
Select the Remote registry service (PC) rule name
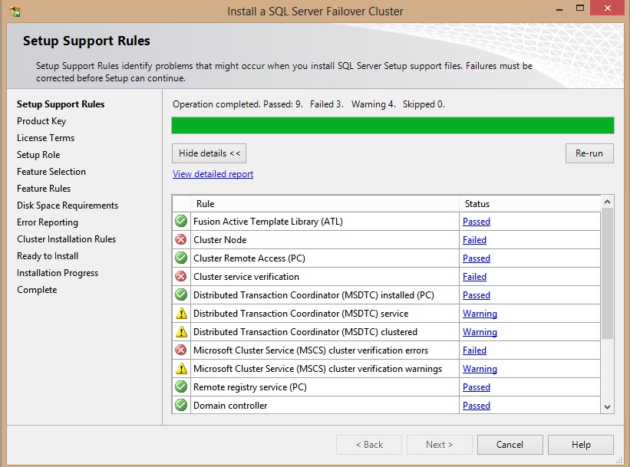click(250, 387)
